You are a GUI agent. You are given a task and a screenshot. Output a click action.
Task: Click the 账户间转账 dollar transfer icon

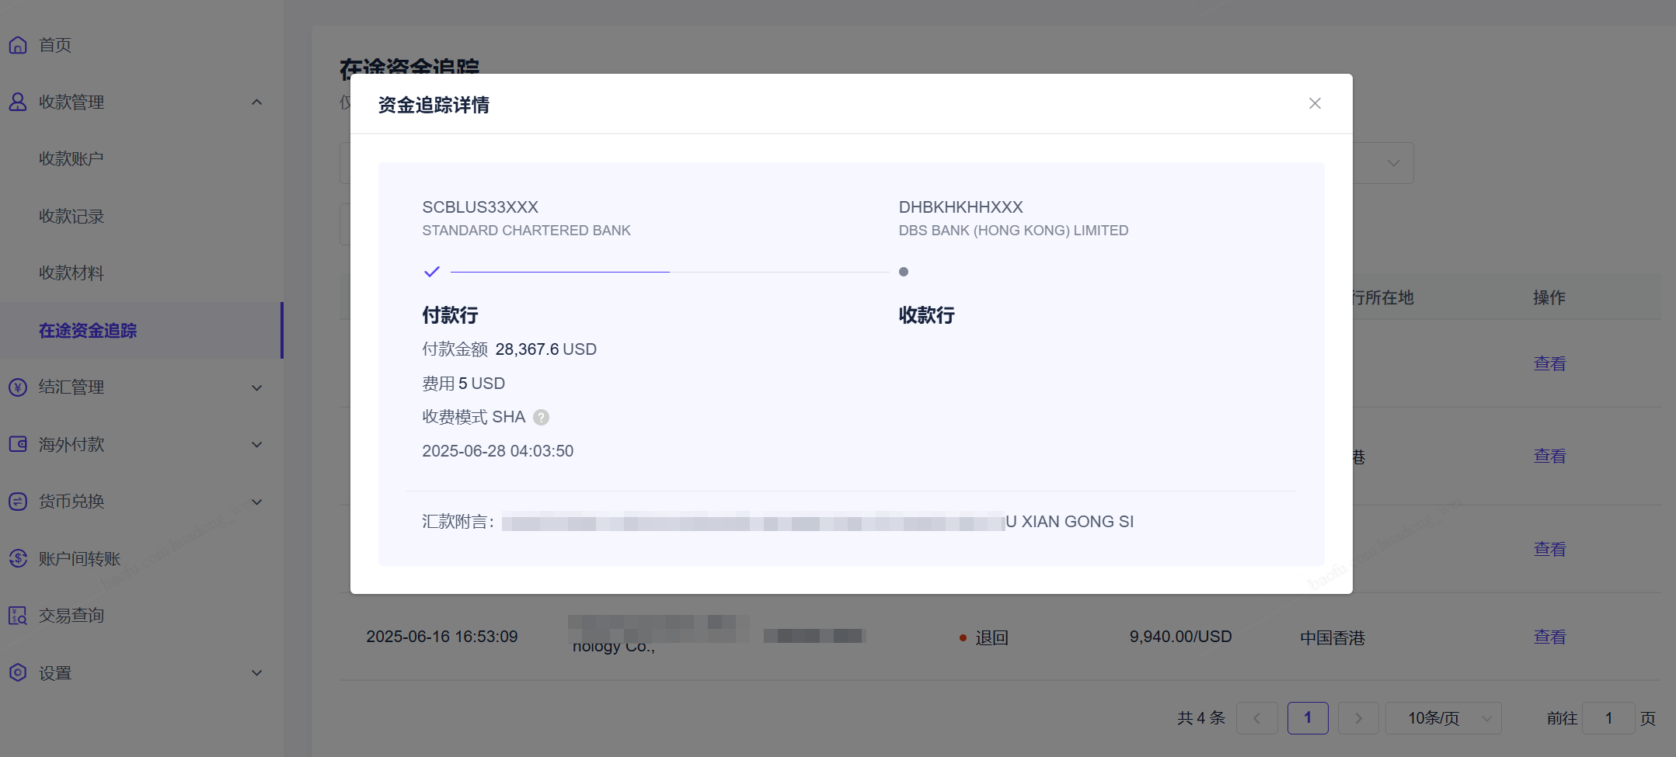coord(18,558)
